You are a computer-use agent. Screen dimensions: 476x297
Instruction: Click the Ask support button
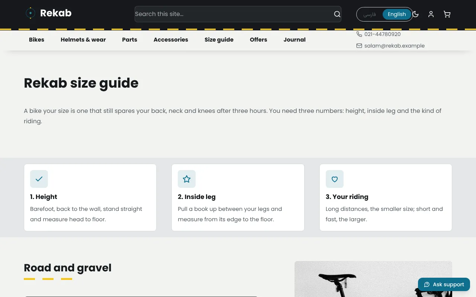click(x=444, y=284)
